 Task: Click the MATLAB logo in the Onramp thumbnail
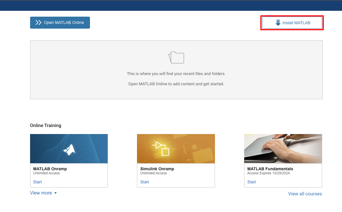pos(69,150)
